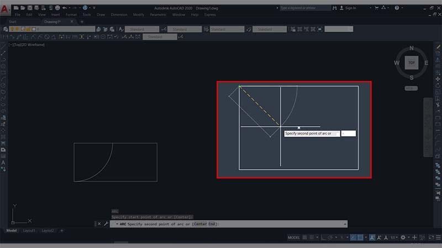Open the Dimension Style Standard dropdown

tap(185, 29)
